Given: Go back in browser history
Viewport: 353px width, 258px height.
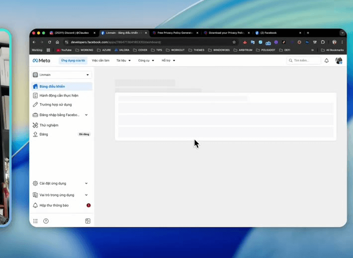Looking at the screenshot, I should click(34, 42).
